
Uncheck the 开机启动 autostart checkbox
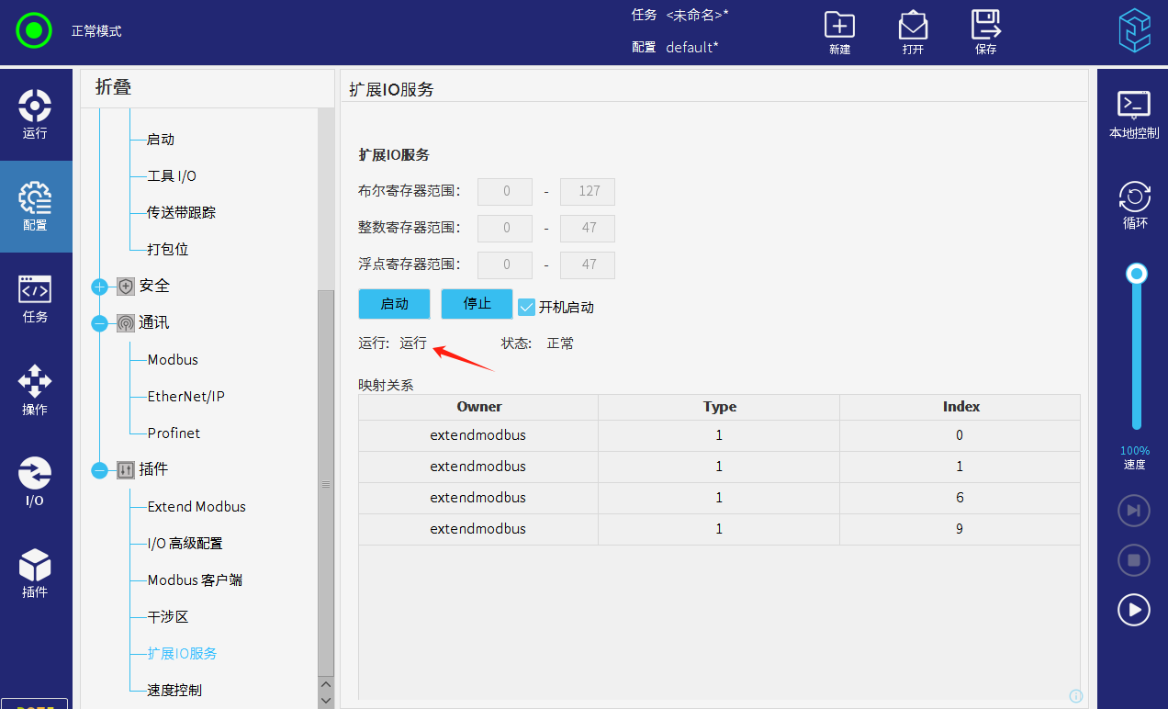[x=526, y=307]
